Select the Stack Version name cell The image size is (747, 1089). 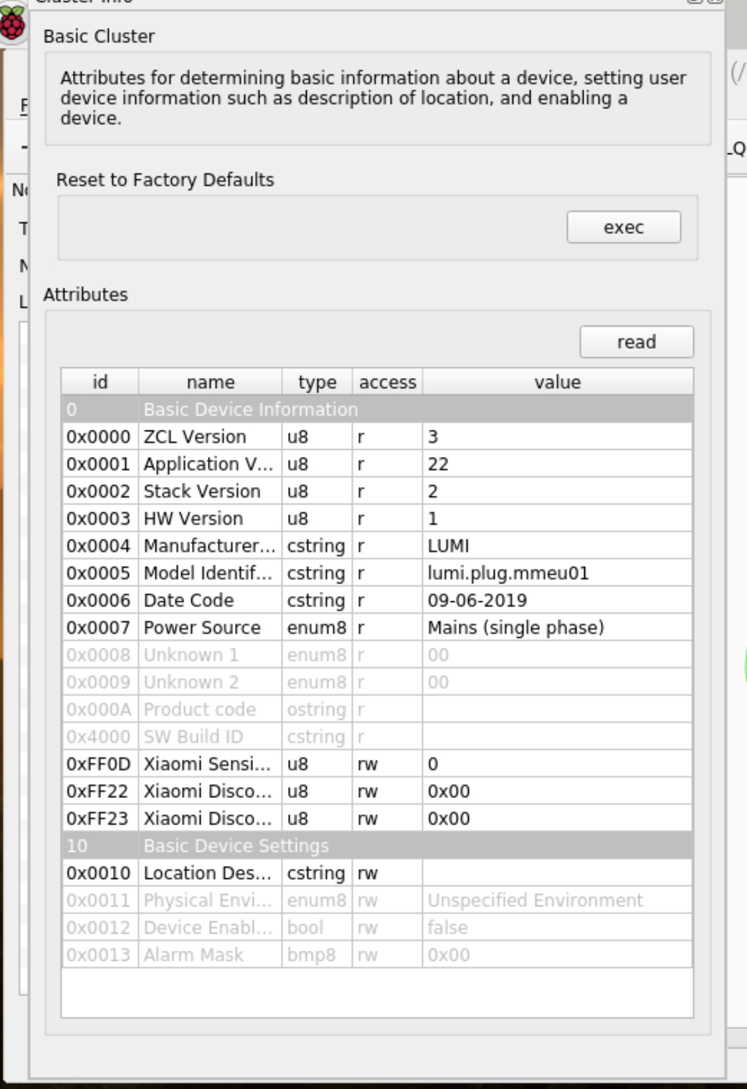(x=210, y=491)
